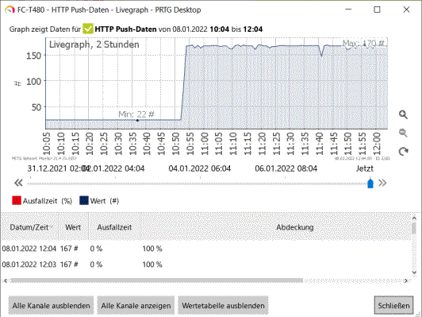Click Wertetabelle ausblenden button
The height and width of the screenshot is (317, 422).
(x=223, y=306)
